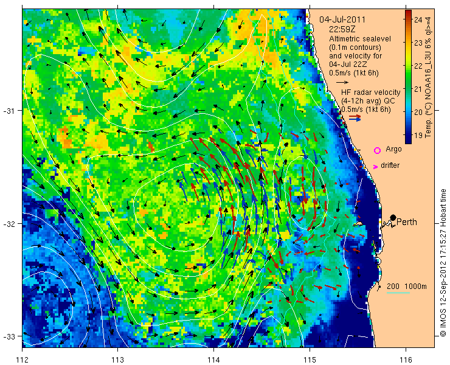Click the '(0.1m contours)' legend line
The image size is (450, 365).
[x=355, y=47]
